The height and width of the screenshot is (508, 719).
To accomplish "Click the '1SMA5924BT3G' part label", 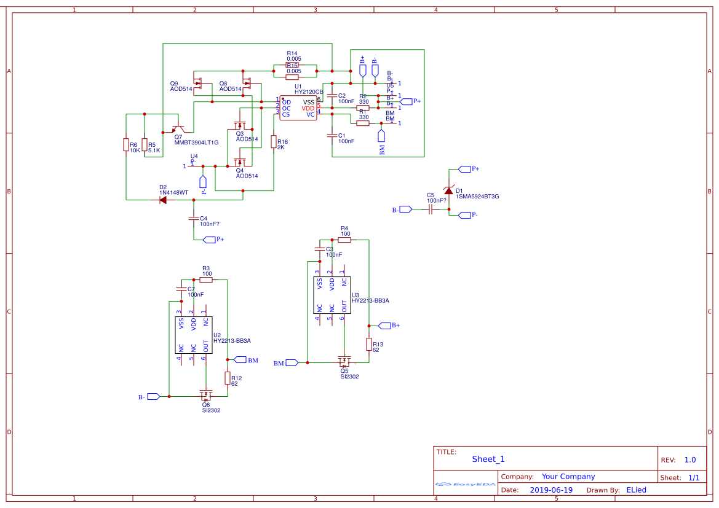I will click(477, 197).
